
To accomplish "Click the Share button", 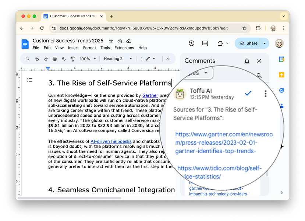I will pyautogui.click(x=248, y=43).
